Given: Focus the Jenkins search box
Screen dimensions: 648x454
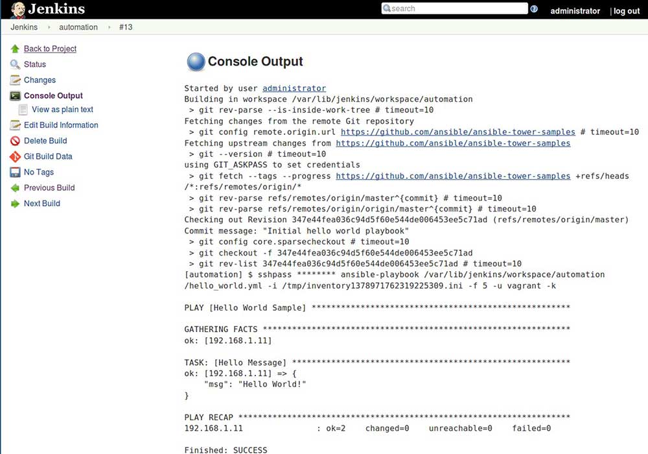Looking at the screenshot, I should [x=455, y=8].
